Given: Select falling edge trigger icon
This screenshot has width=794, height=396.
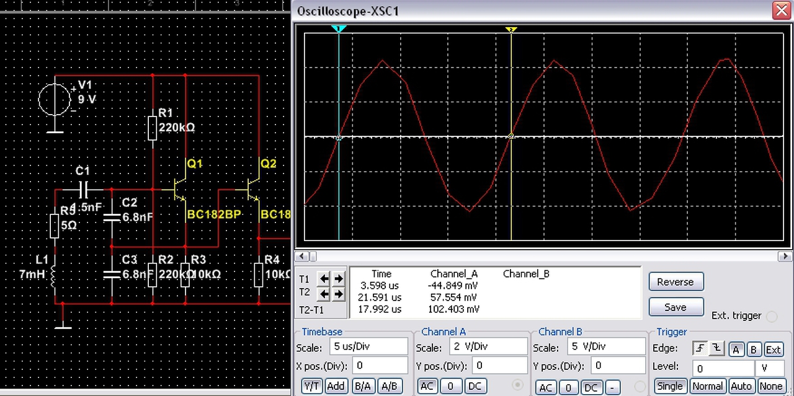Looking at the screenshot, I should click(716, 349).
